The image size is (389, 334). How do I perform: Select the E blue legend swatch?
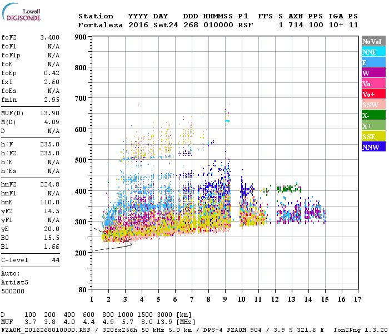[x=373, y=62]
